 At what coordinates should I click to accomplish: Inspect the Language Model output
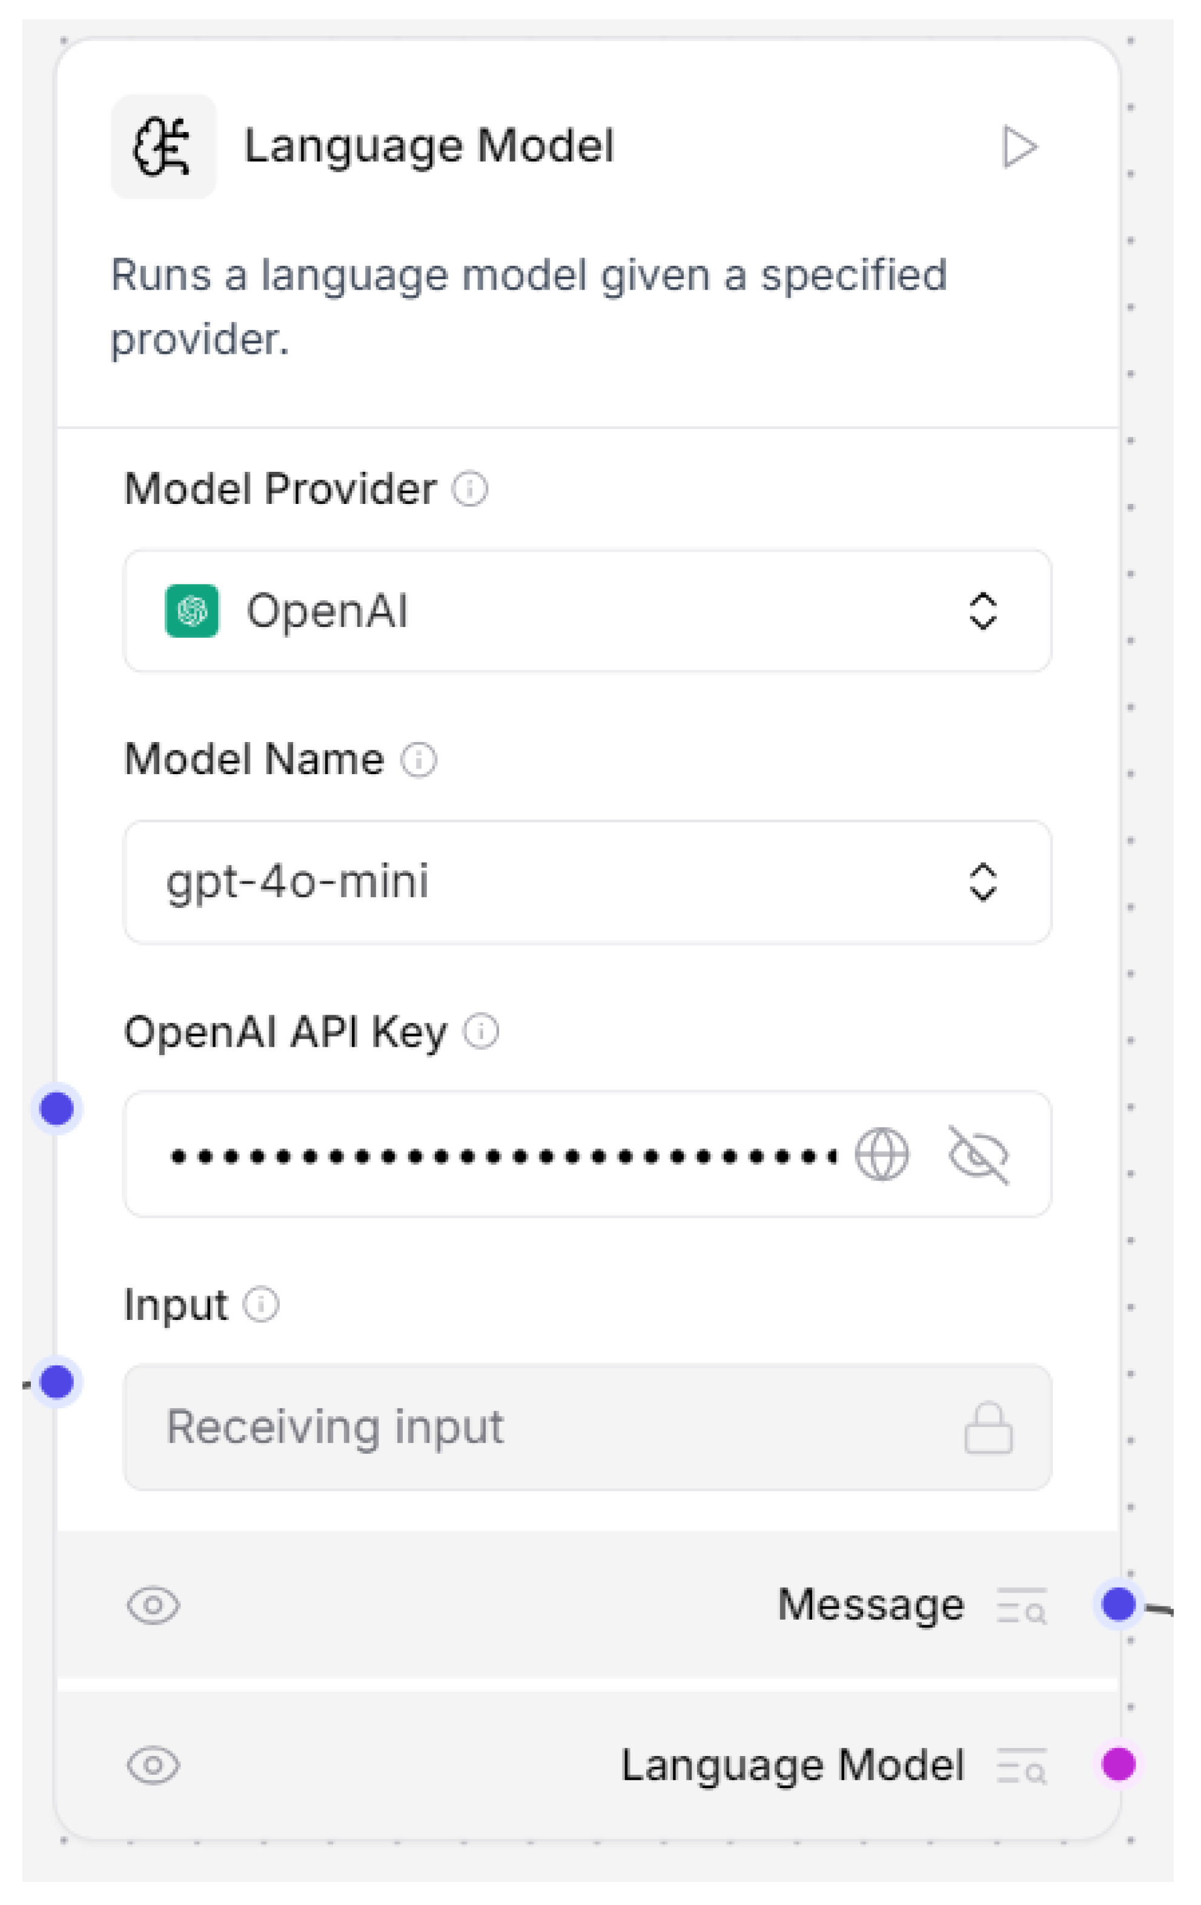point(1021,1766)
